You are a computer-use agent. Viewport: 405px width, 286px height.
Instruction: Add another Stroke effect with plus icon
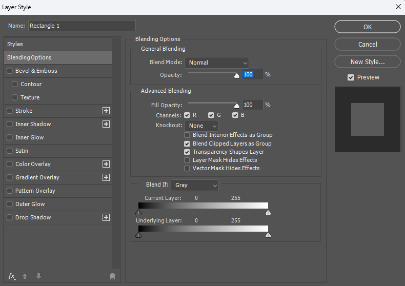106,111
